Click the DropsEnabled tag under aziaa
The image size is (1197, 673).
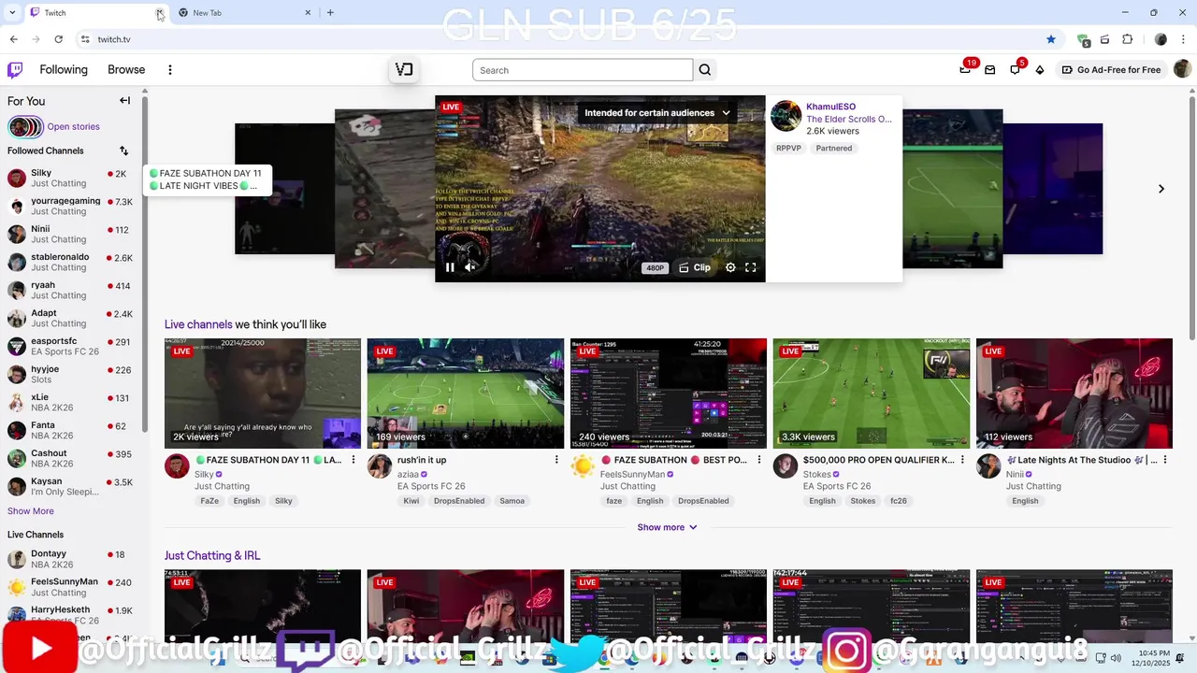coord(458,501)
